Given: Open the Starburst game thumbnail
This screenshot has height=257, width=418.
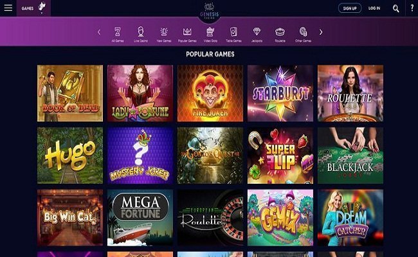Looking at the screenshot, I should [280, 93].
